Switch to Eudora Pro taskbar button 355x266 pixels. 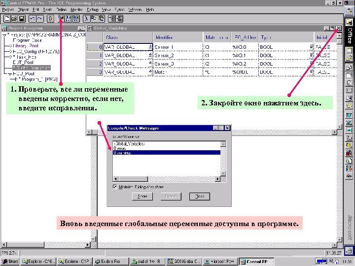(x=111, y=262)
